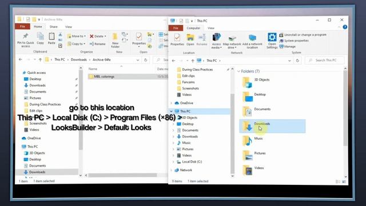Expand Music node in right window tree
The width and height of the screenshot is (366, 206).
(x=173, y=142)
